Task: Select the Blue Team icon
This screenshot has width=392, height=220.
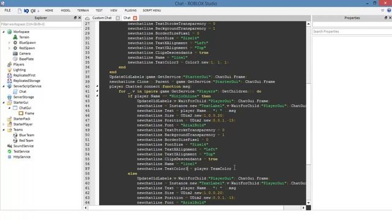Action: [x=15, y=135]
